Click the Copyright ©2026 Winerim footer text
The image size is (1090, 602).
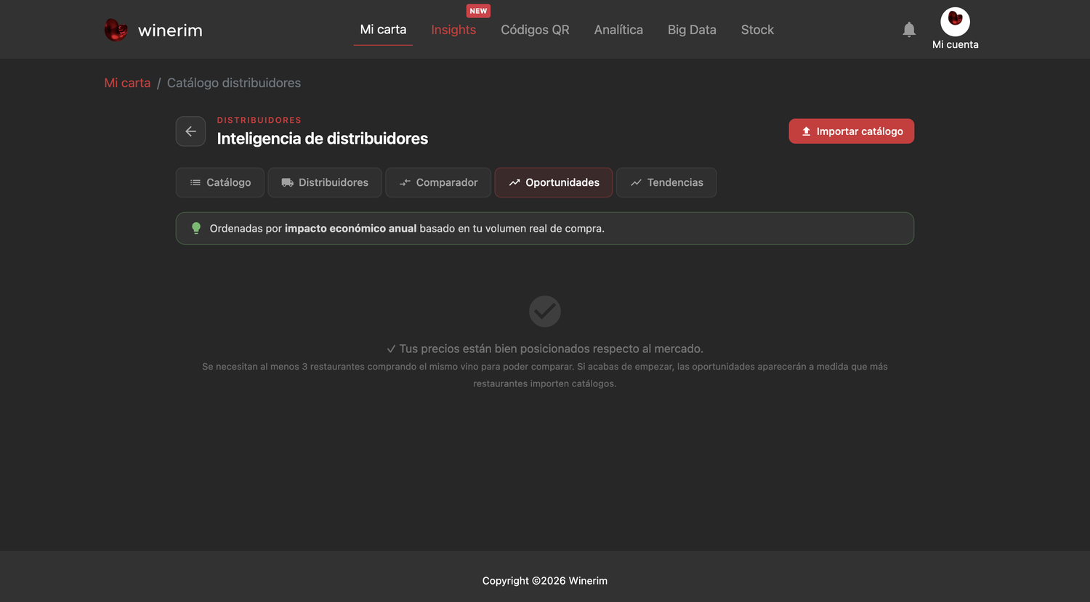tap(545, 580)
